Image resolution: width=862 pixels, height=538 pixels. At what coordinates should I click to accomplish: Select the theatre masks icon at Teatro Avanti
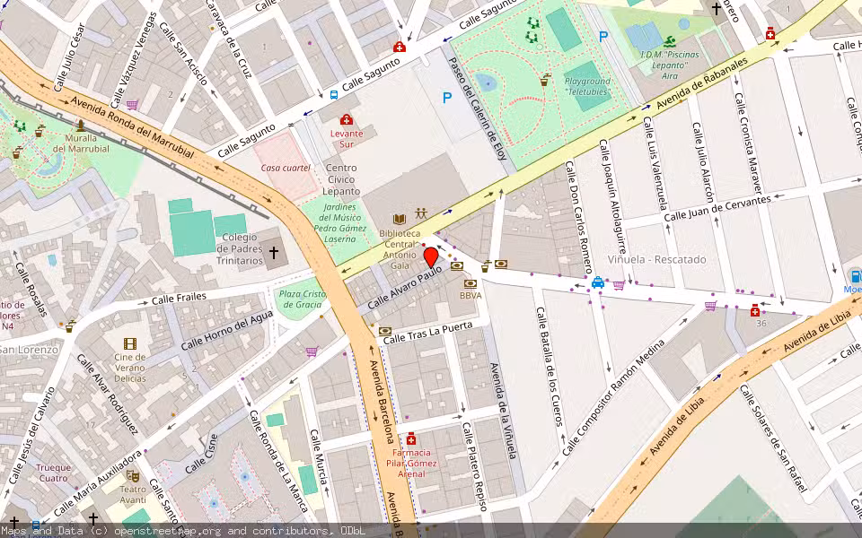(x=133, y=475)
